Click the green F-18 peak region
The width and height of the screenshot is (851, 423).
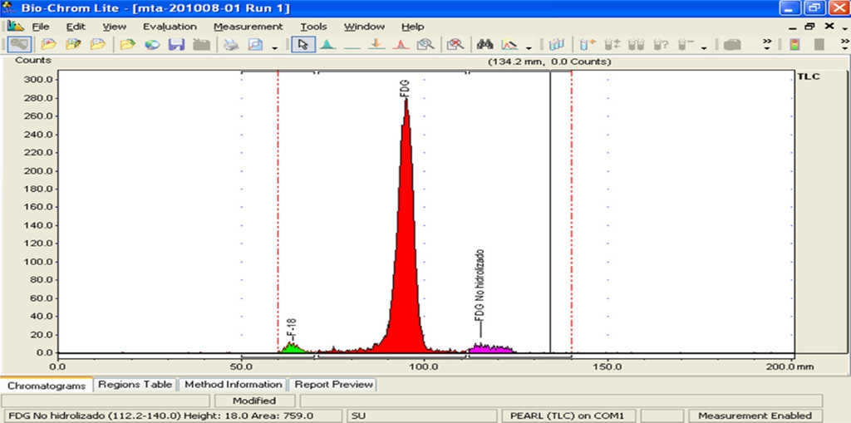tap(291, 348)
